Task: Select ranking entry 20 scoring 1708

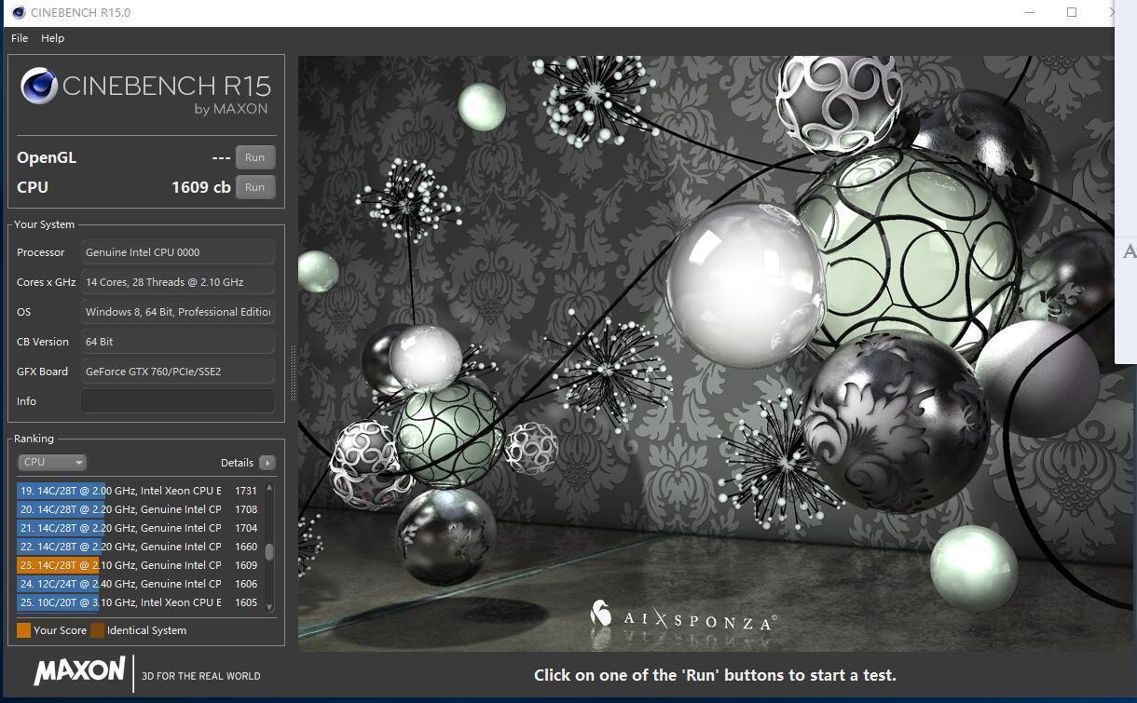Action: click(x=138, y=509)
